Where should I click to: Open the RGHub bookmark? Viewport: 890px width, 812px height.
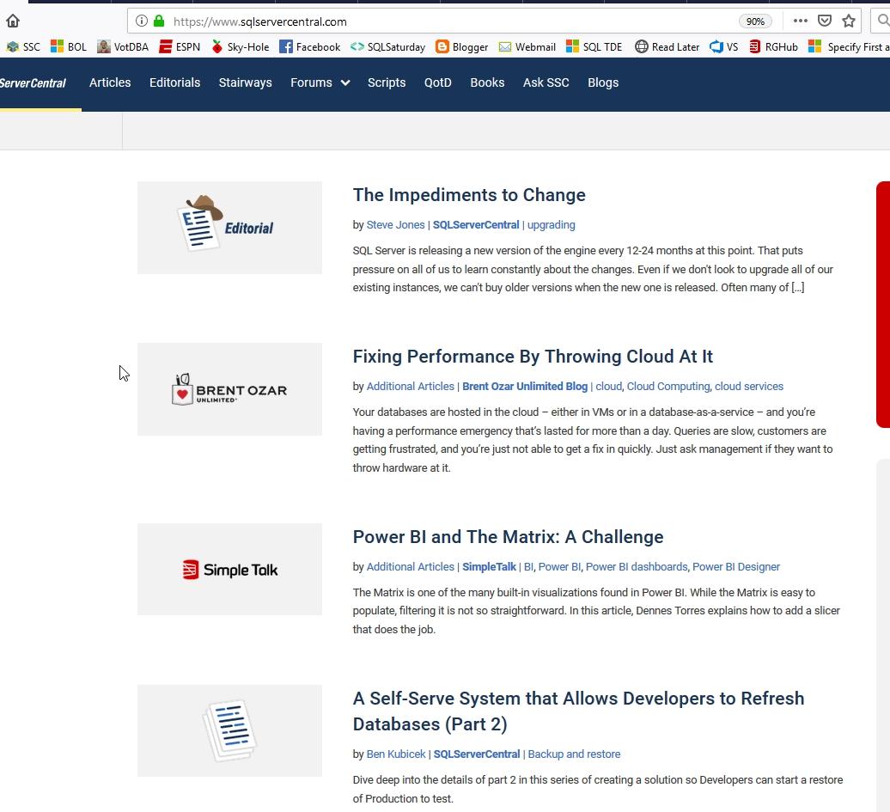773,46
